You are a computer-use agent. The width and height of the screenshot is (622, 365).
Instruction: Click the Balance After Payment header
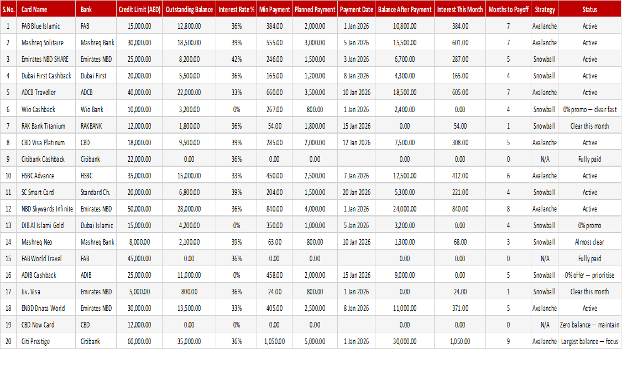point(405,9)
